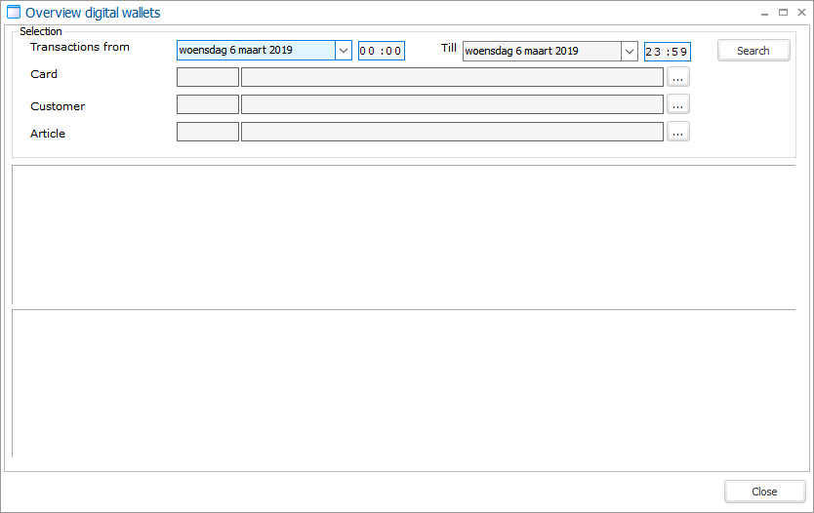
Task: Maximize the Overview digital wallets window
Action: (783, 13)
